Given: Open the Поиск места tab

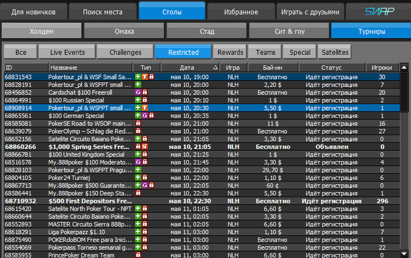Looking at the screenshot, I should coord(103,12).
